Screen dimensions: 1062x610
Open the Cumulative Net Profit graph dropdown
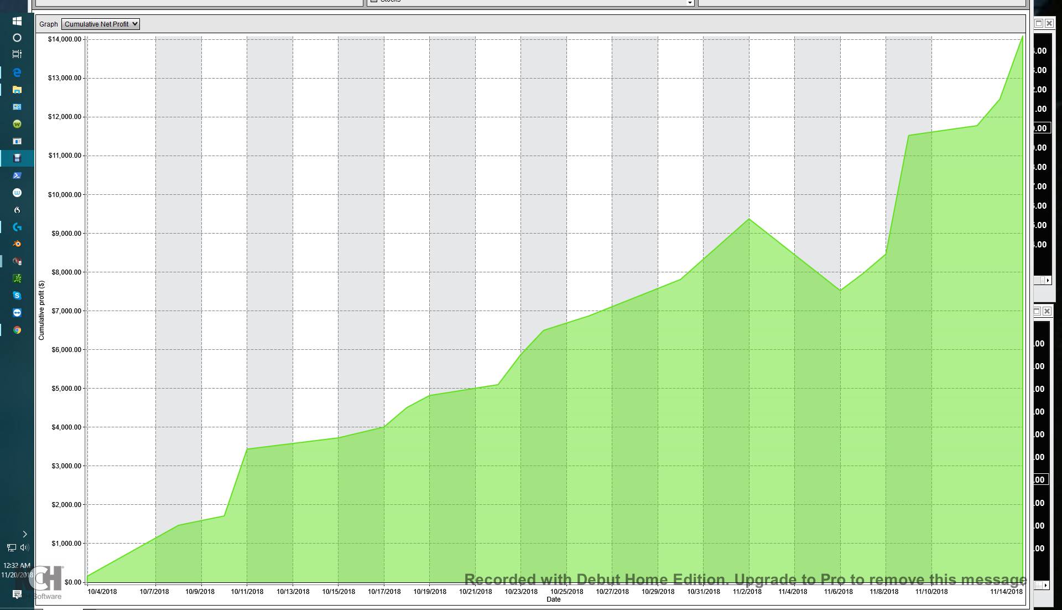pos(101,24)
